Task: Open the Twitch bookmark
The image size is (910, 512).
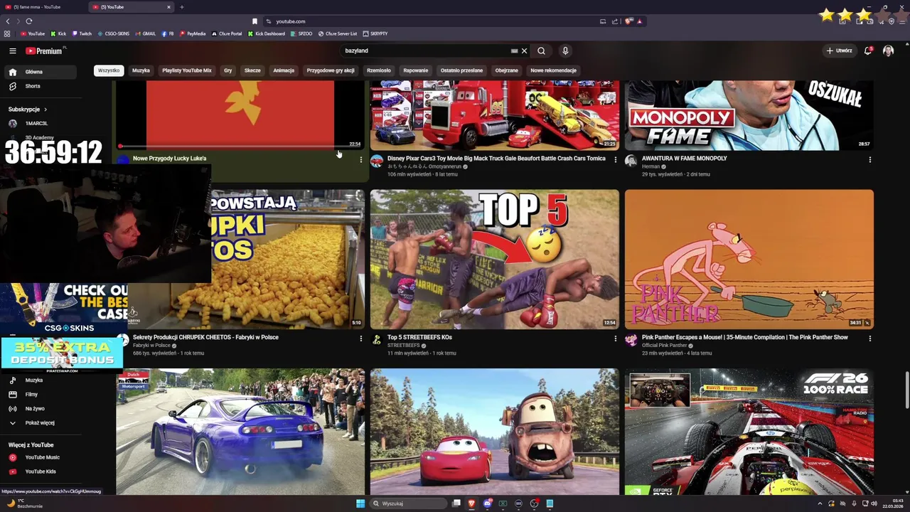Action: [82, 33]
